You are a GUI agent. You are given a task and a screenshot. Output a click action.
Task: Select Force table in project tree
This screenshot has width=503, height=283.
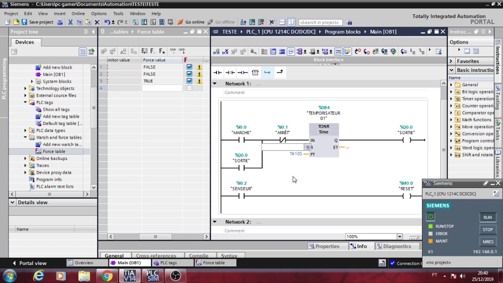pos(54,152)
